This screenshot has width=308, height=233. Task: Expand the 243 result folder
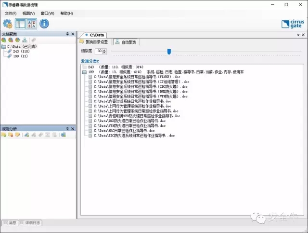pyautogui.click(x=85, y=67)
